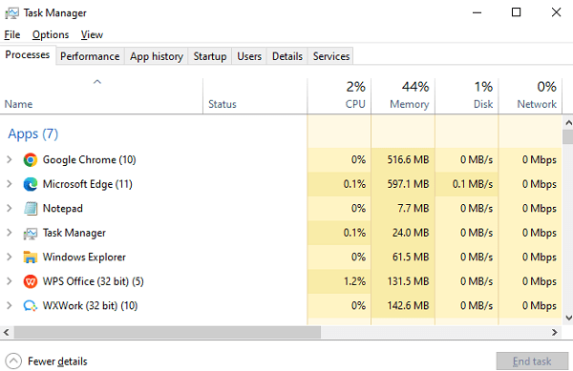
Task: Click the 1.2% CPU value
Action: (354, 281)
